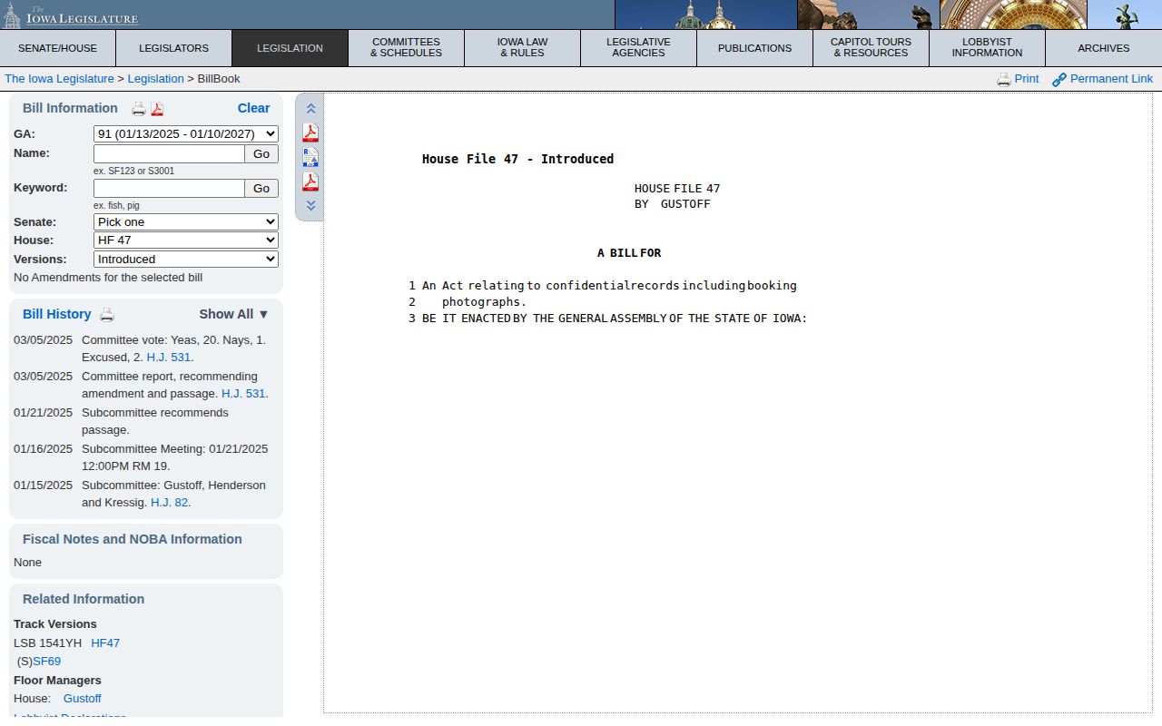Open the Senate/House menu
The height and width of the screenshot is (726, 1162).
point(57,48)
